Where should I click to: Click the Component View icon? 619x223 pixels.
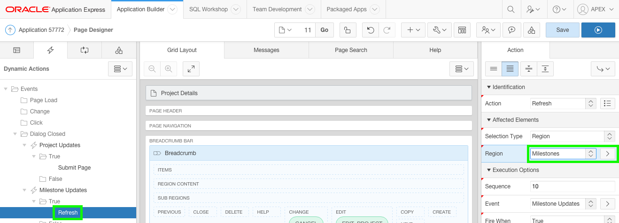click(462, 30)
